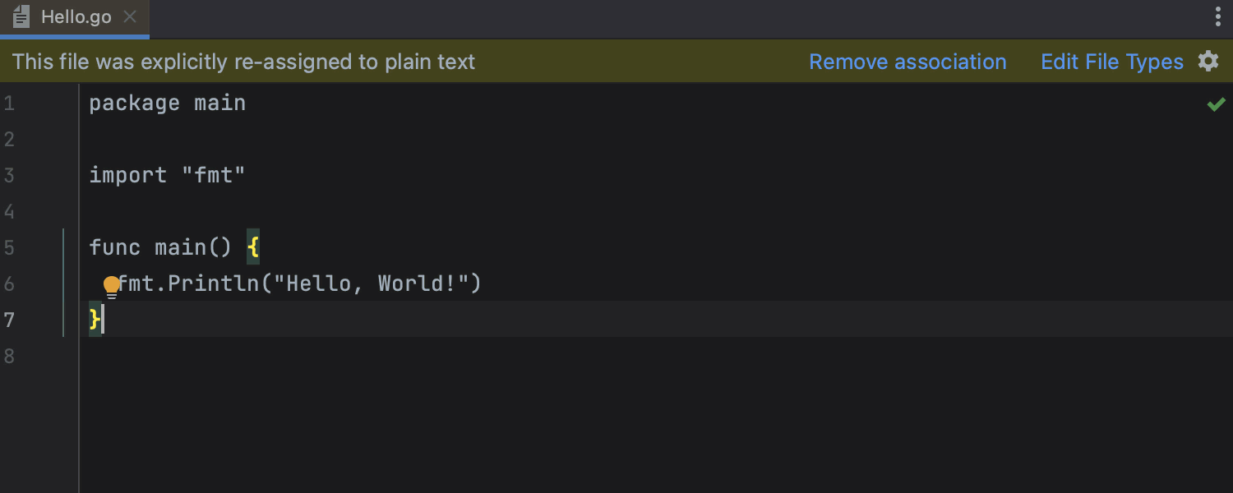Click the file icon on Hello.go tab
The height and width of the screenshot is (493, 1233).
[x=21, y=16]
